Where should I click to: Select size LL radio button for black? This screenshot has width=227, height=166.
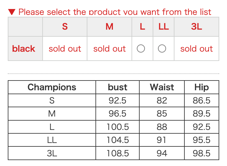162,48
